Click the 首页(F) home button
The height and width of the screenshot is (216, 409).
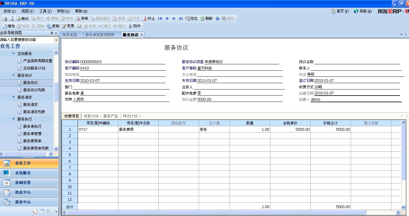tap(340, 11)
